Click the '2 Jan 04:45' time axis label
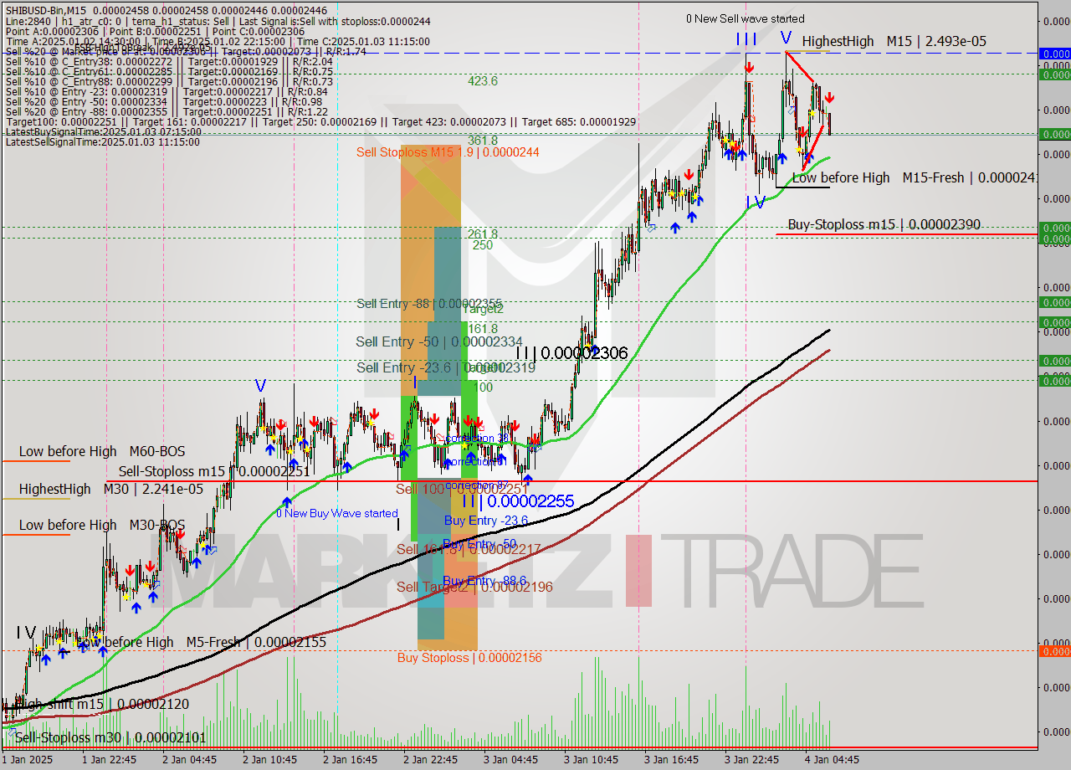Image resolution: width=1071 pixels, height=770 pixels. tap(190, 760)
